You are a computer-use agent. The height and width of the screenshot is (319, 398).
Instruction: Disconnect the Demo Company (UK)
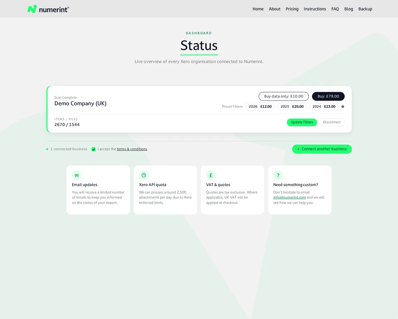pos(332,123)
